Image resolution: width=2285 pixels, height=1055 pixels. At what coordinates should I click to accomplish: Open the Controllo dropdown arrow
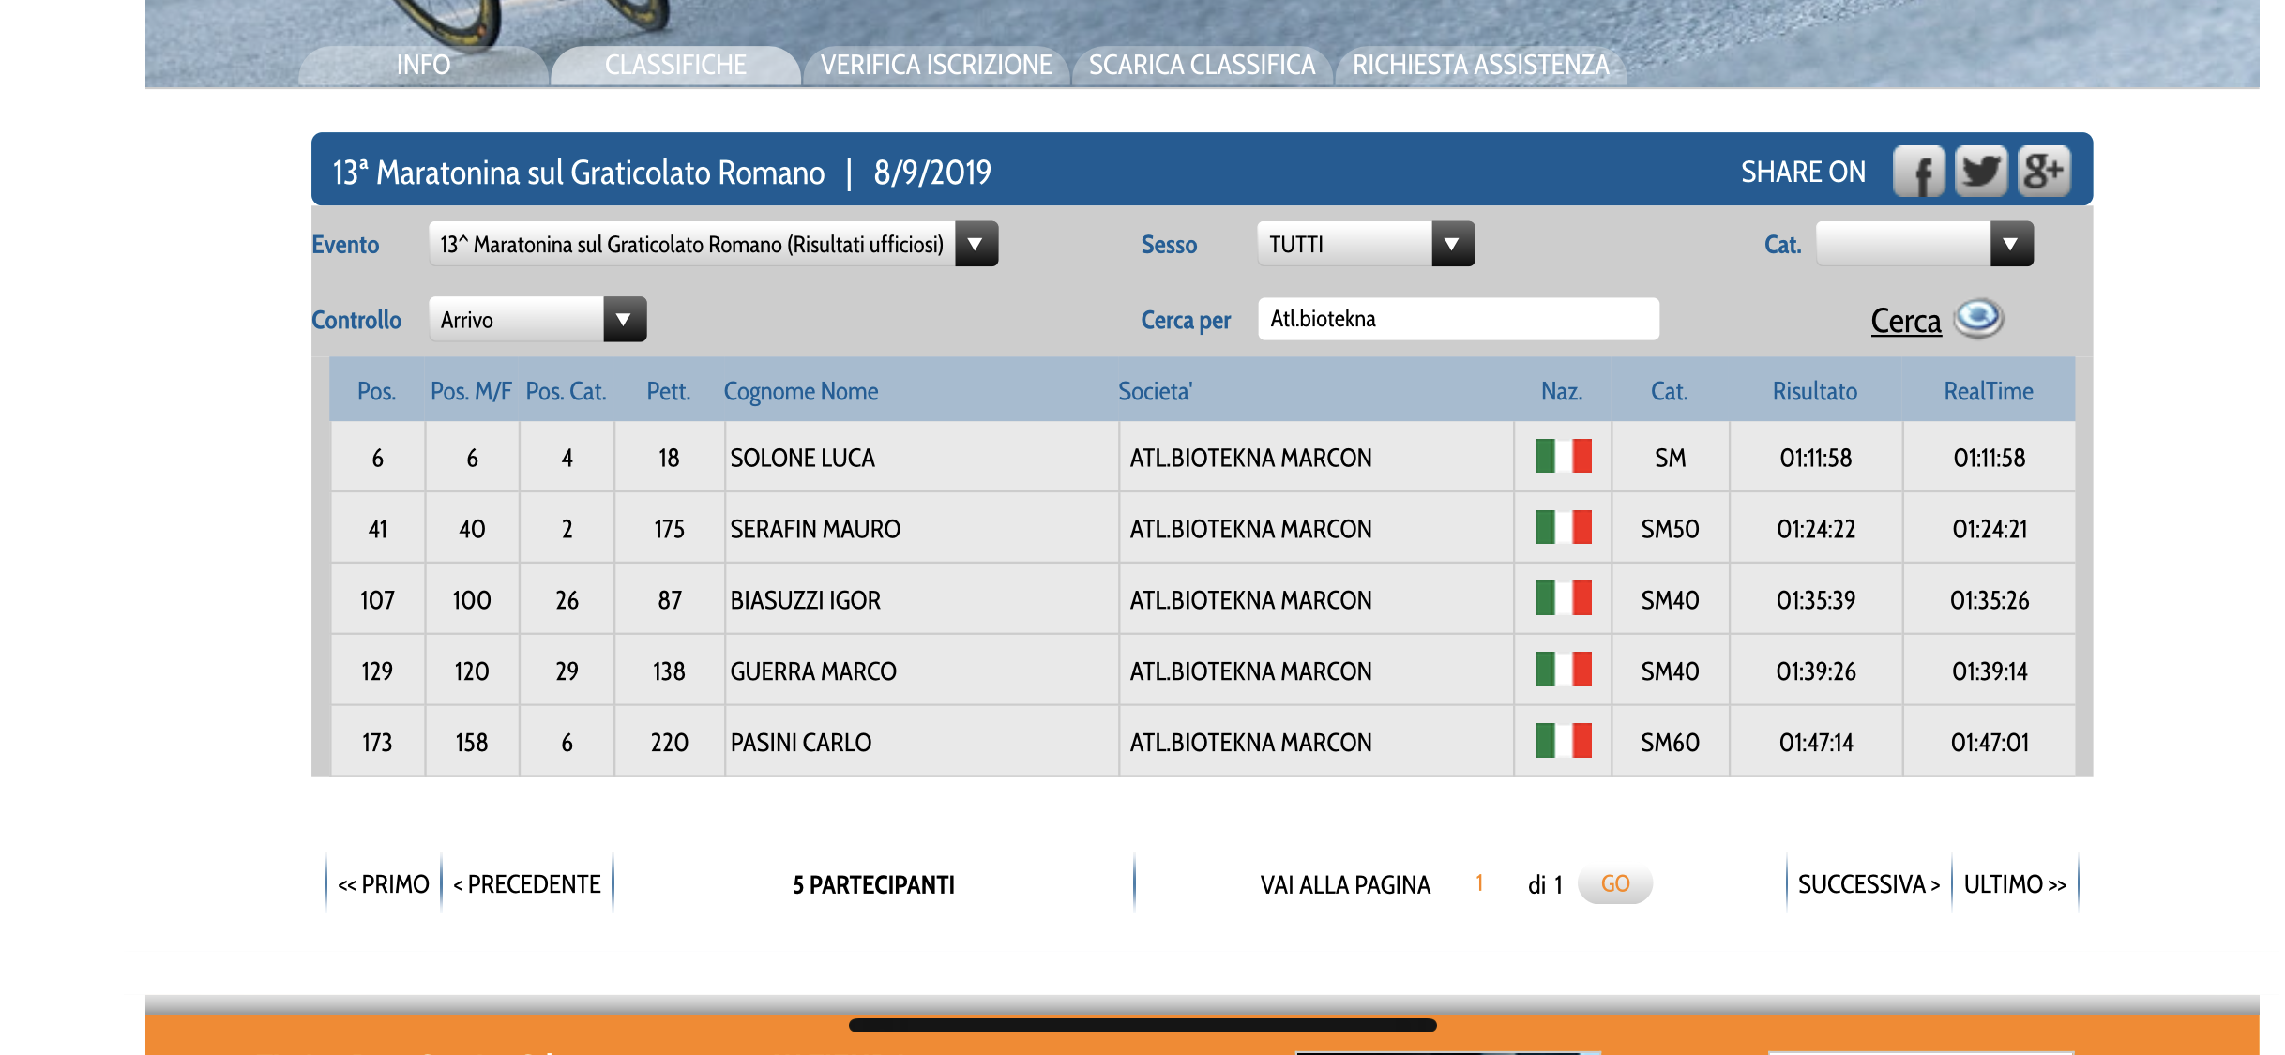[x=625, y=320]
